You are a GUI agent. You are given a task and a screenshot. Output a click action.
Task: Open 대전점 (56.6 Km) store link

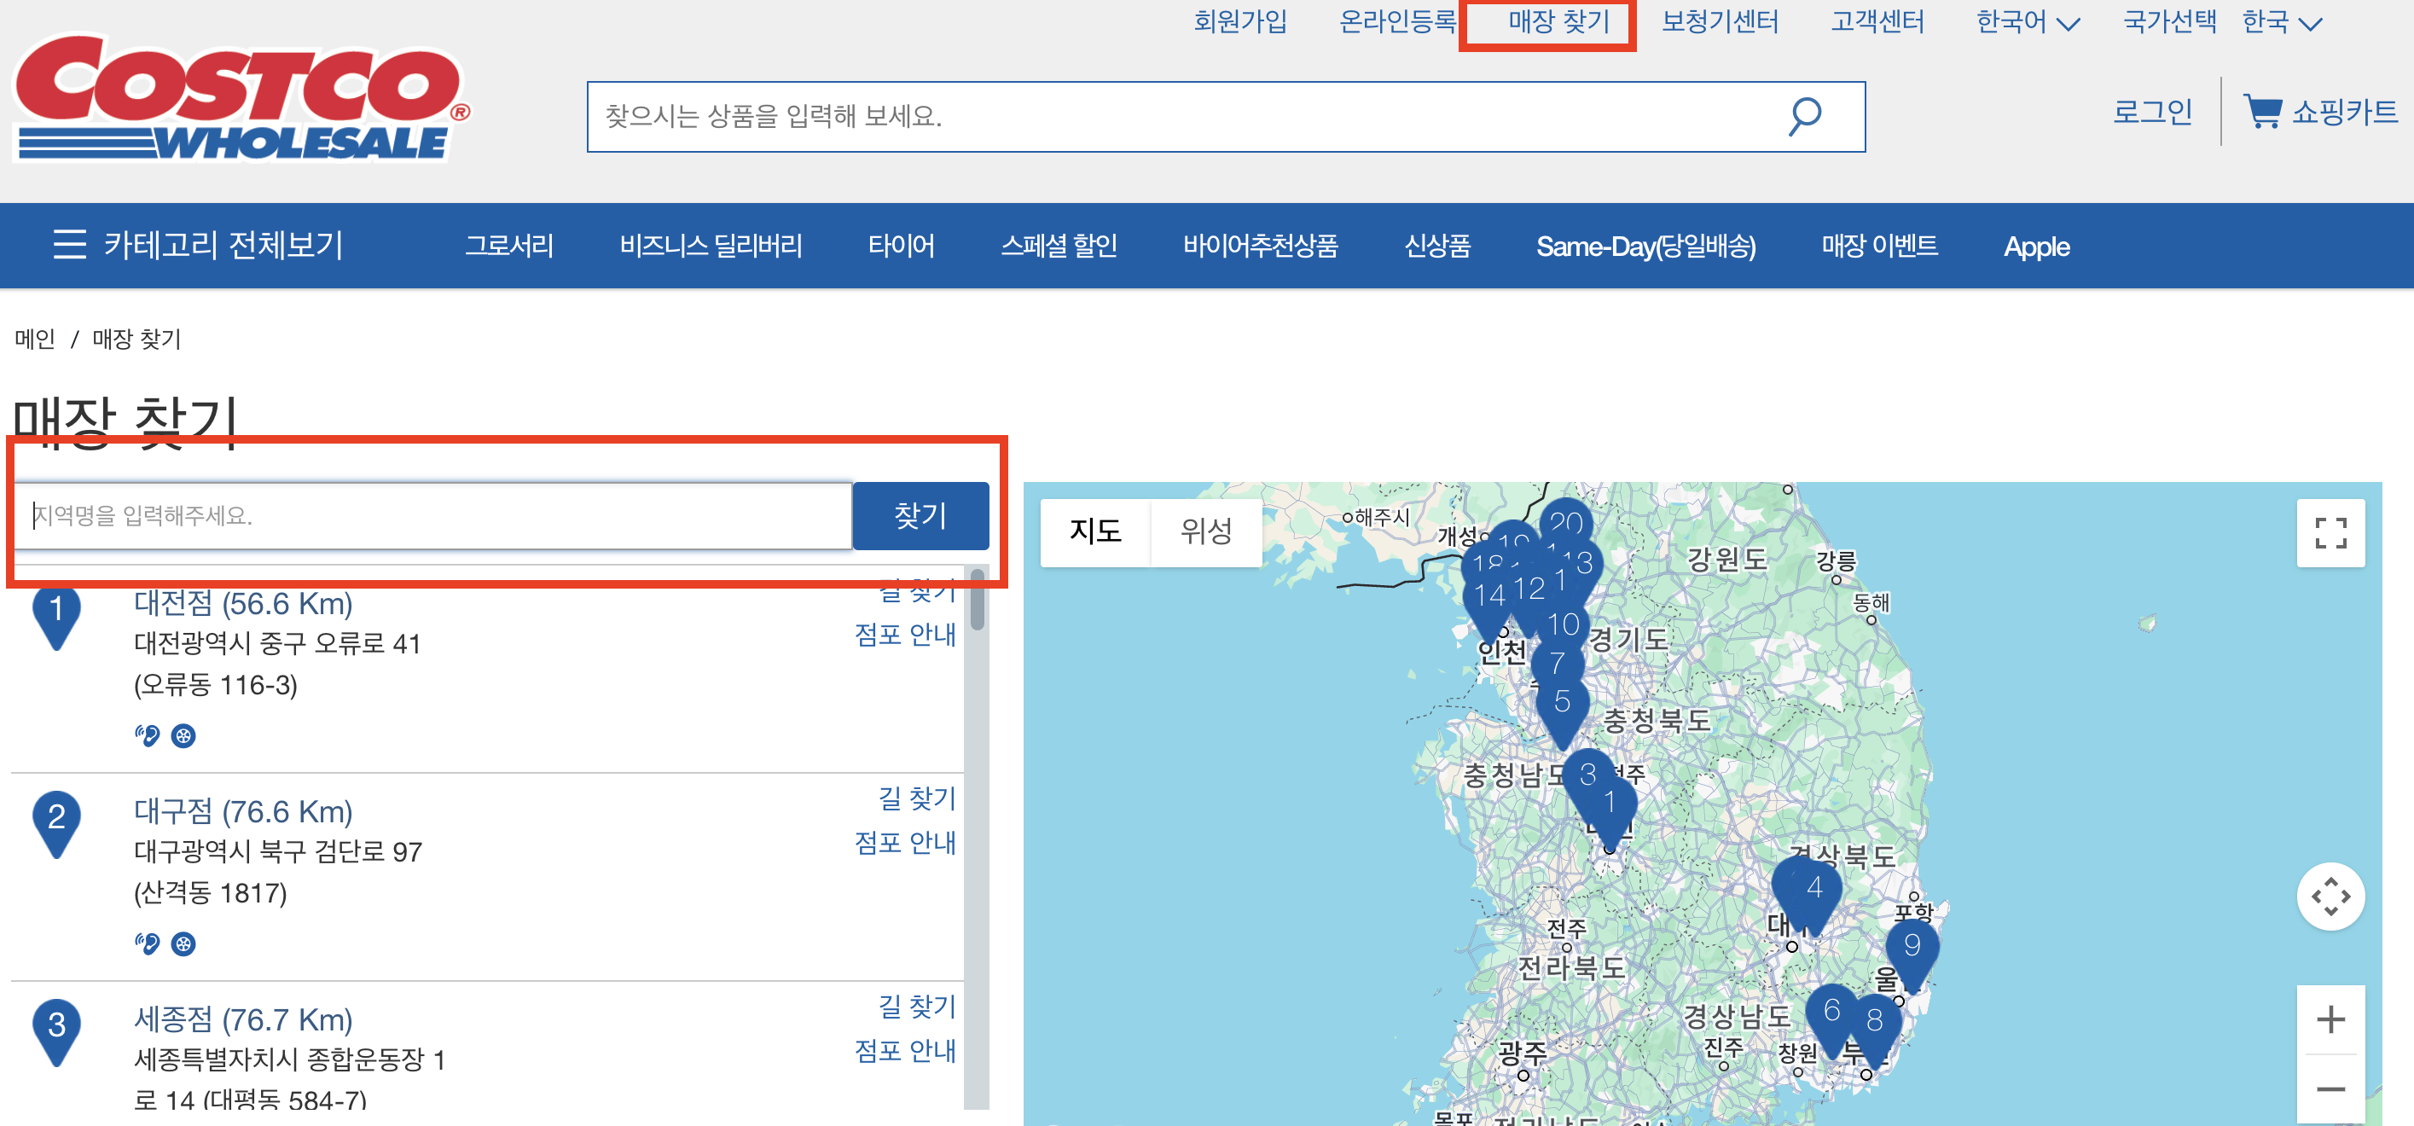pos(243,604)
